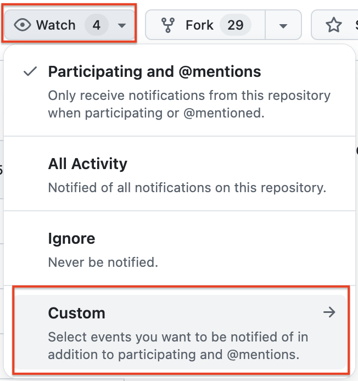Choose the All Activity option
Viewport: 358px width, 381px height.
tap(88, 164)
